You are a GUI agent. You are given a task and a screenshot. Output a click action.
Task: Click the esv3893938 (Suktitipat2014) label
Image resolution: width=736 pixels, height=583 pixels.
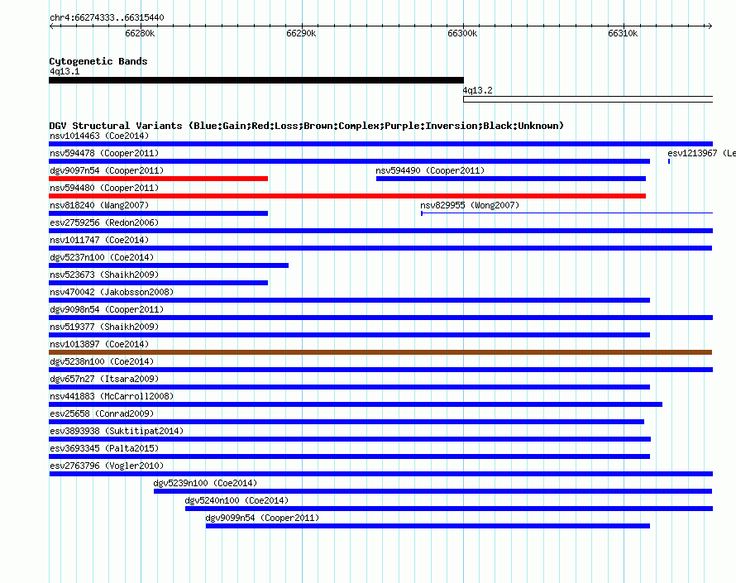(x=117, y=432)
